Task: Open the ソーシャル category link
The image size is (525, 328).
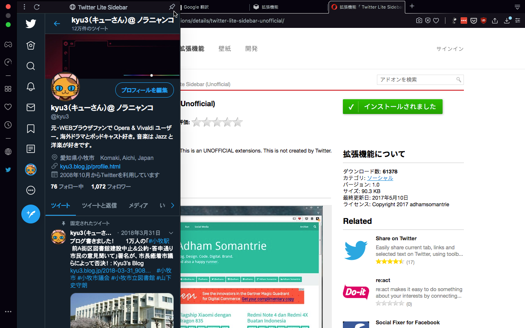Action: (380, 178)
